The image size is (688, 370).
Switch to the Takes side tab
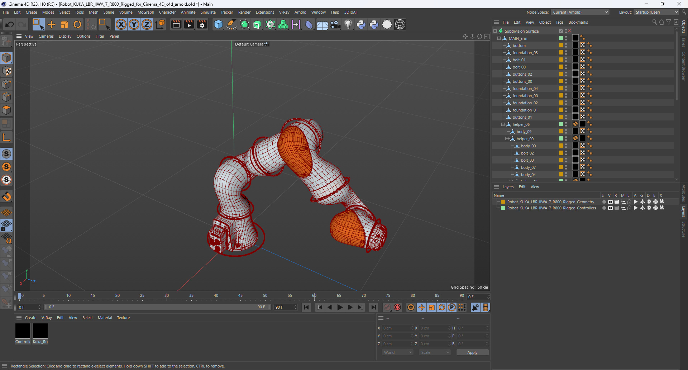click(684, 42)
